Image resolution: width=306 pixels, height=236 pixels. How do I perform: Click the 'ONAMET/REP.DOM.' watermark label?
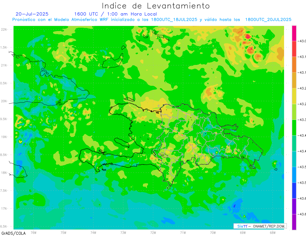click(x=269, y=226)
